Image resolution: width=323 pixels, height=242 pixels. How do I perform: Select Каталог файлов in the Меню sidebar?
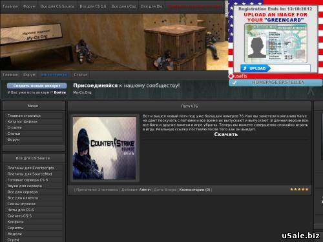(x=23, y=122)
